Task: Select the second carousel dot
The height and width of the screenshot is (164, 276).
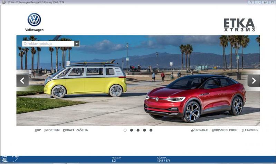Action: 132,130
